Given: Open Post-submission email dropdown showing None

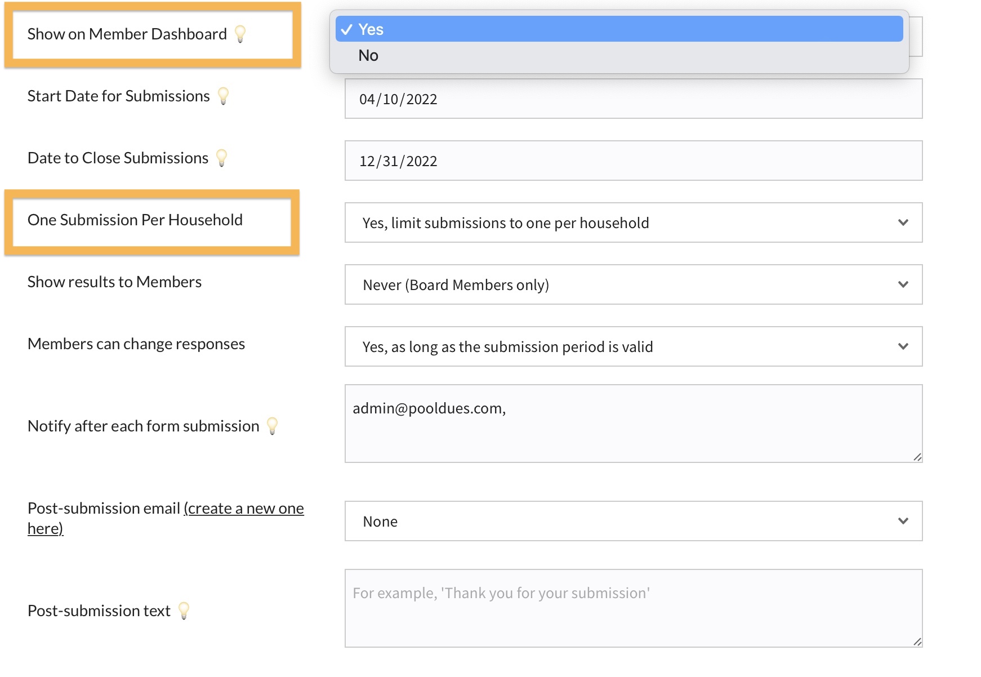Looking at the screenshot, I should tap(633, 522).
